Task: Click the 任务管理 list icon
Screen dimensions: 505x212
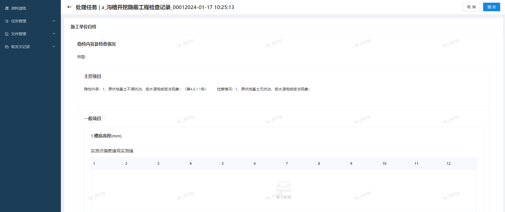Action: tap(7, 21)
